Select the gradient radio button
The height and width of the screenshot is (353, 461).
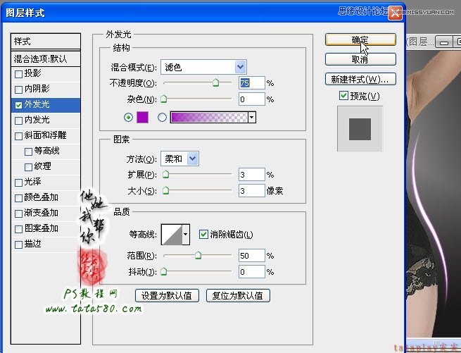click(x=163, y=118)
